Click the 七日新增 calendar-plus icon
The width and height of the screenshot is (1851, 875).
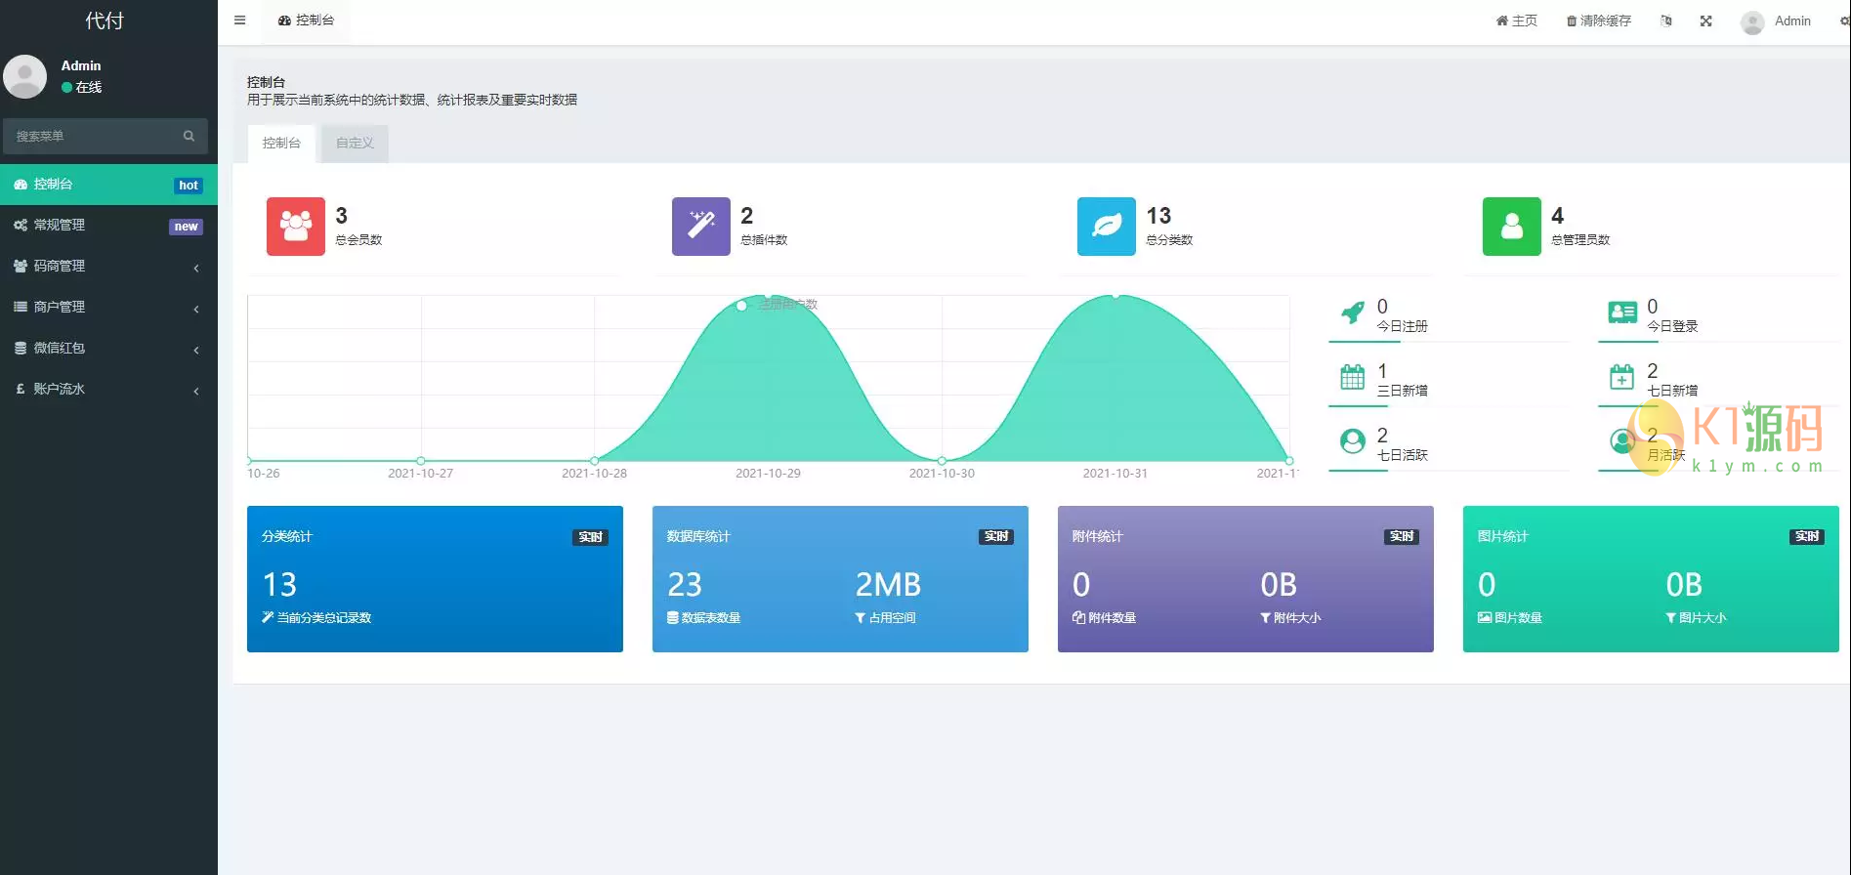coord(1621,377)
